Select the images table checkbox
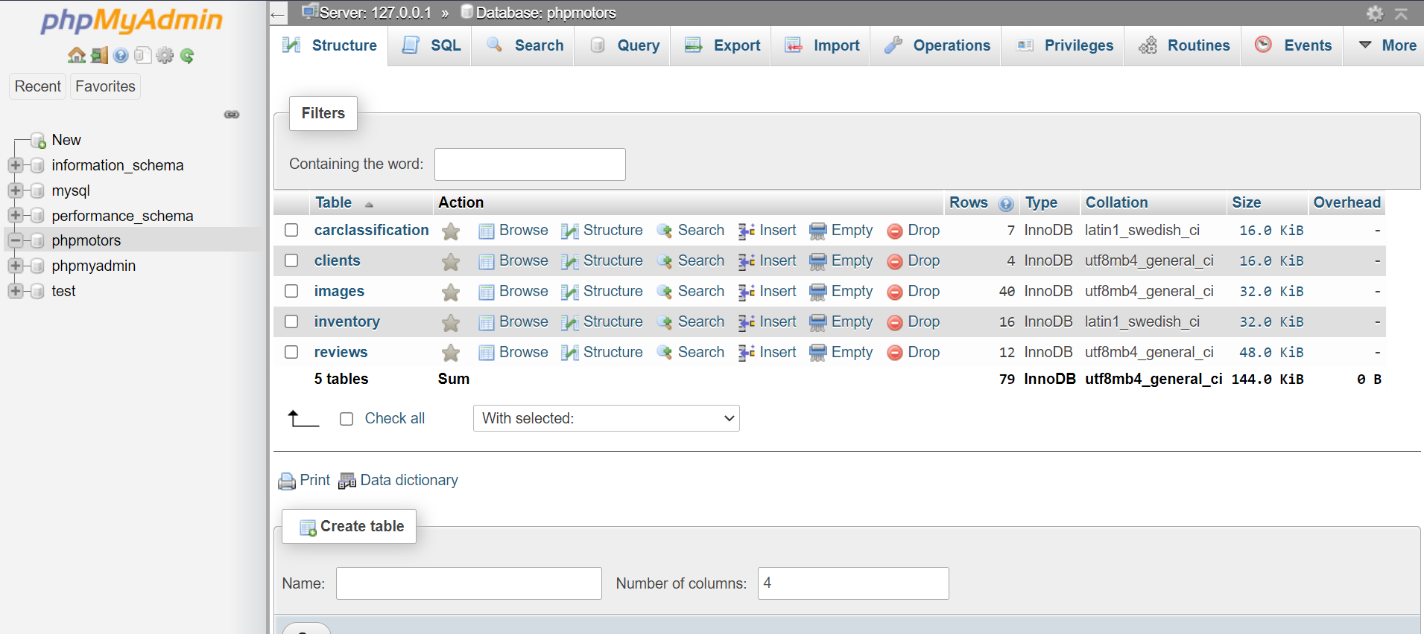1424x634 pixels. (x=291, y=291)
